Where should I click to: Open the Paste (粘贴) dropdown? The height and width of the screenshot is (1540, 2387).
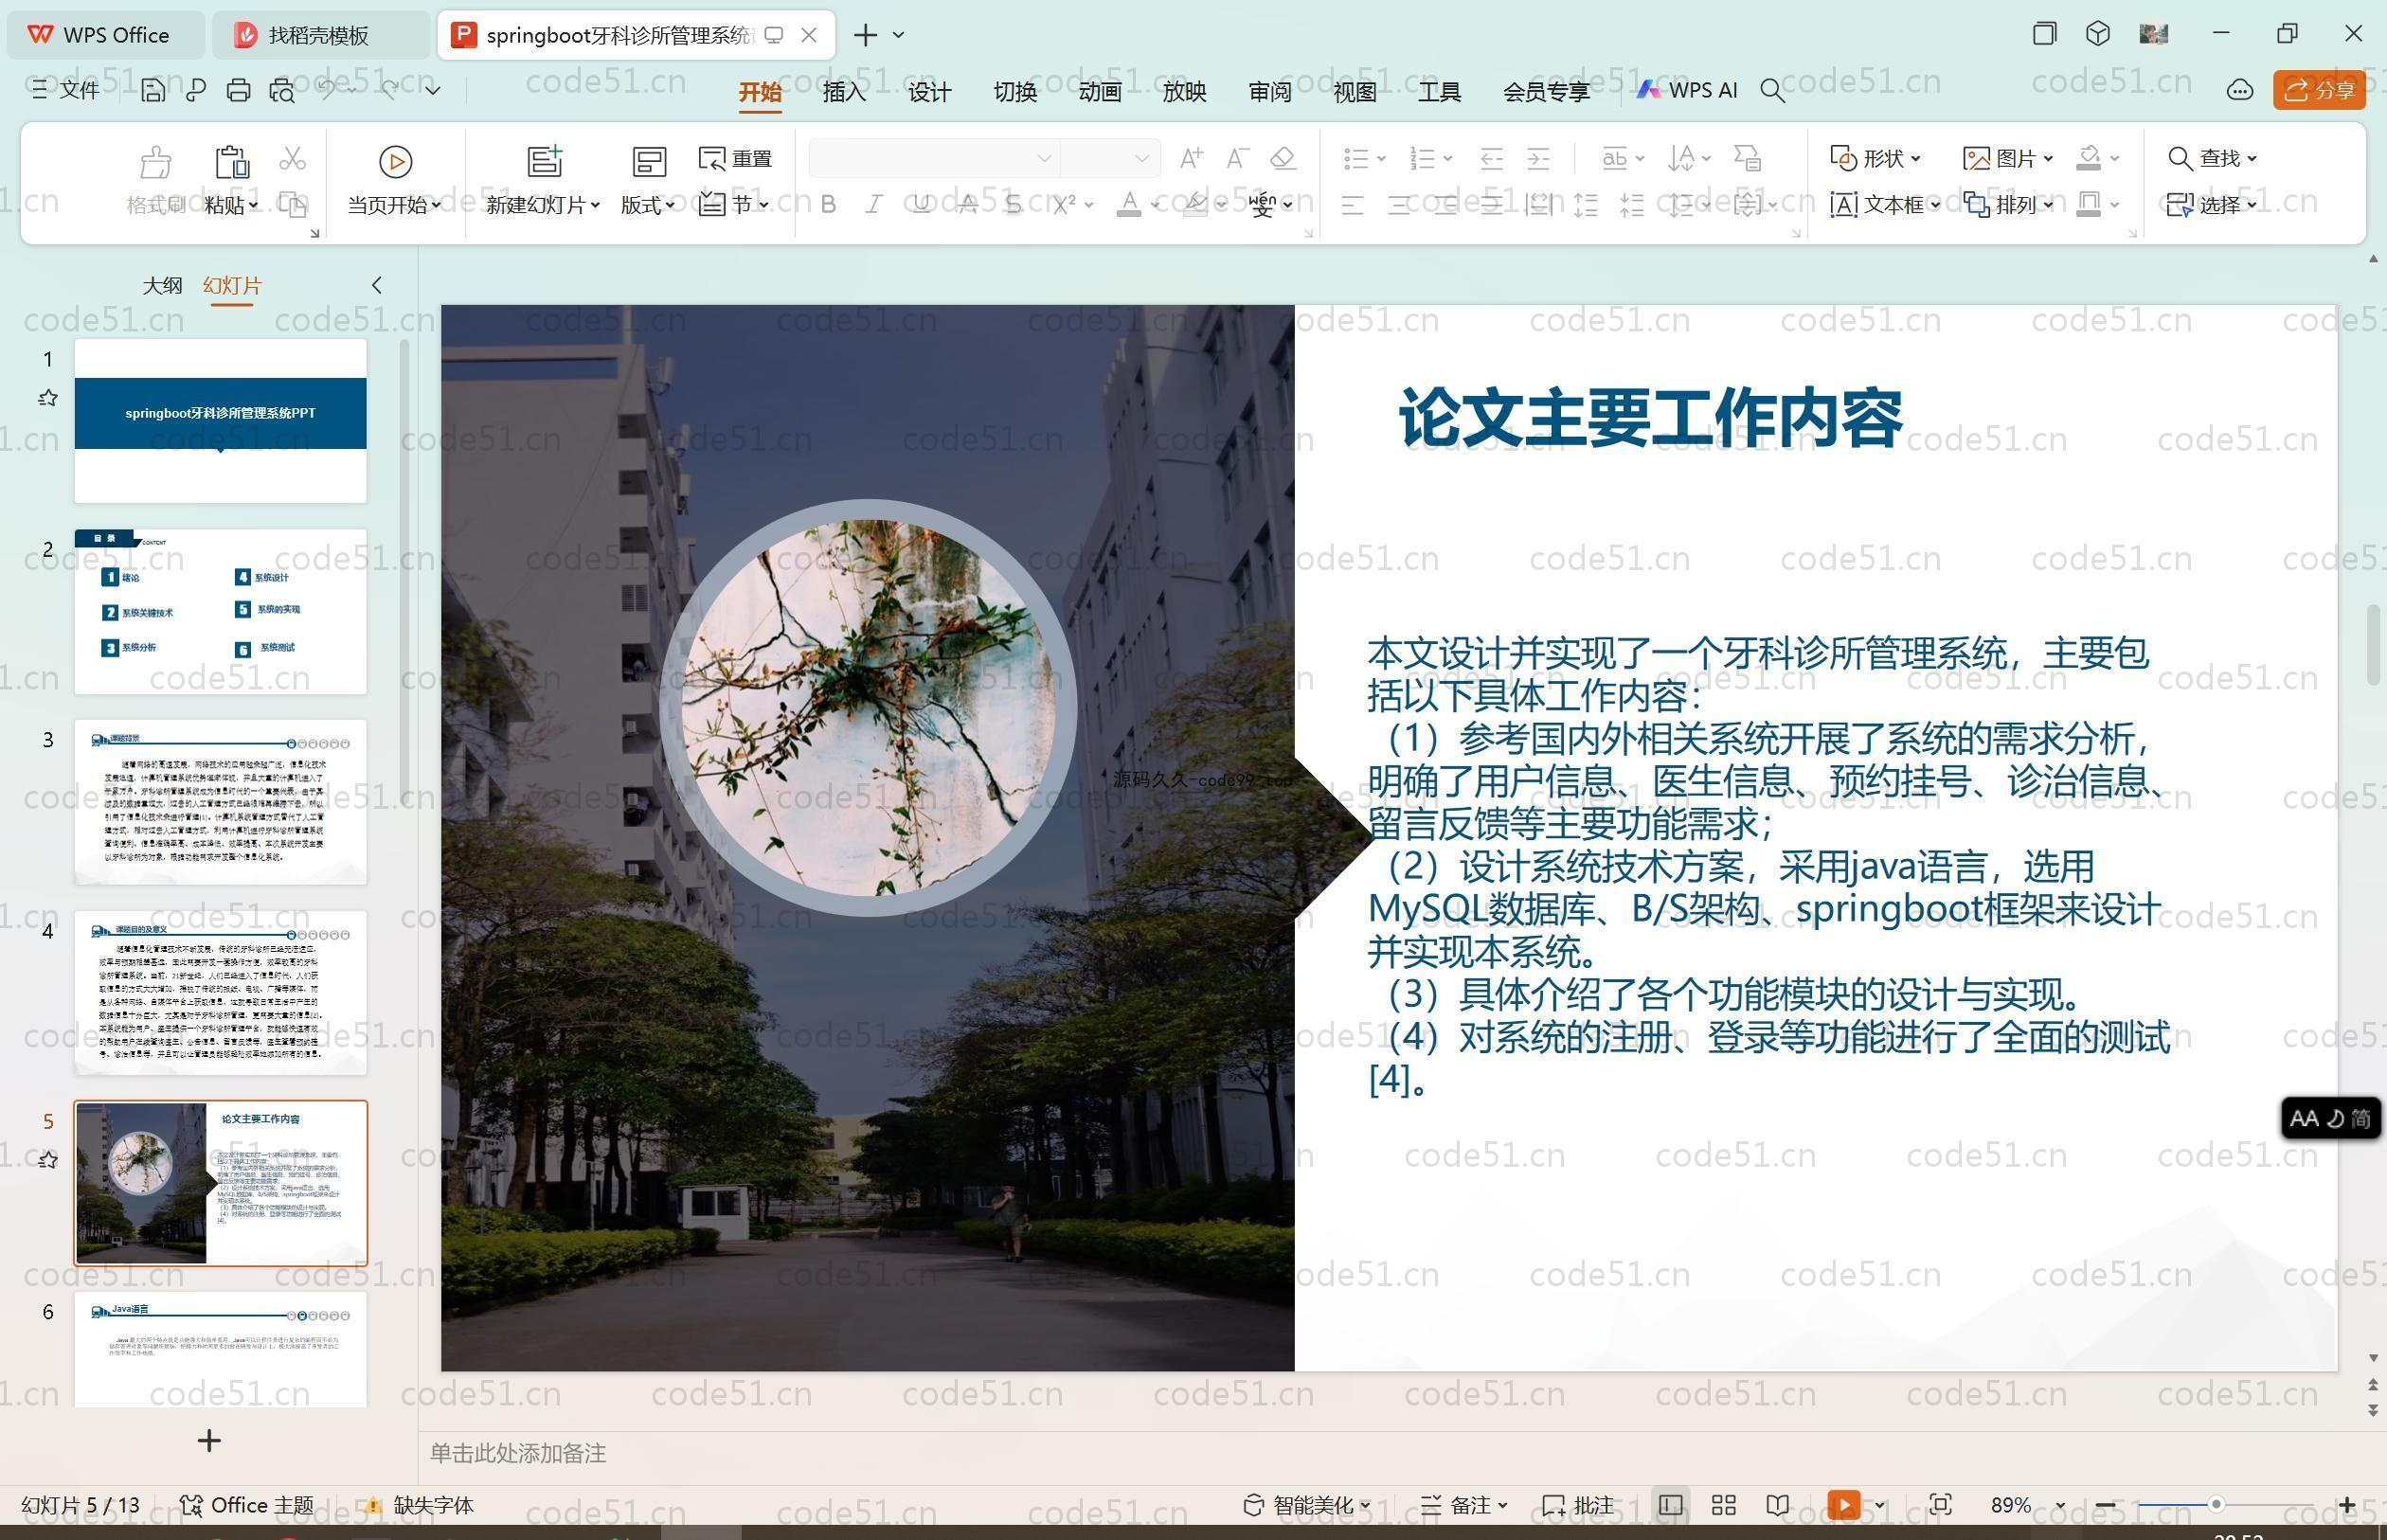[x=231, y=205]
